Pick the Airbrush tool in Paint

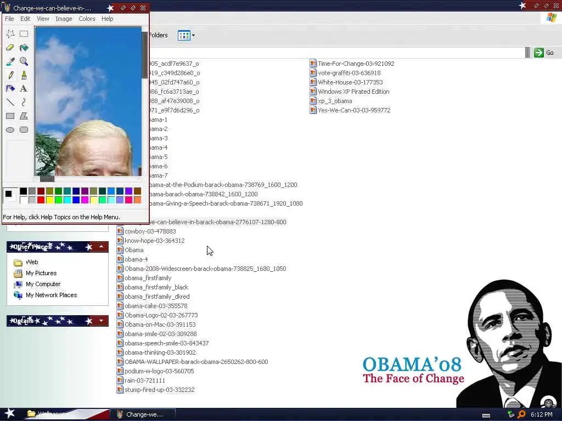[x=10, y=89]
